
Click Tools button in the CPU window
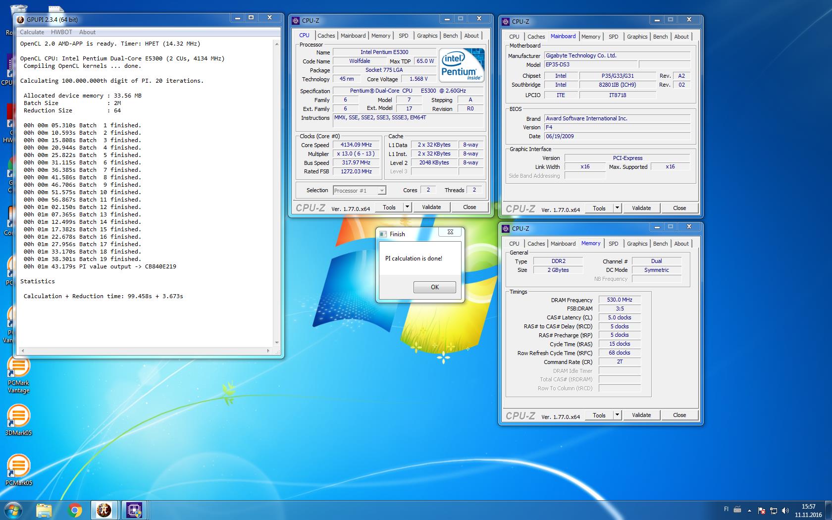(x=389, y=207)
